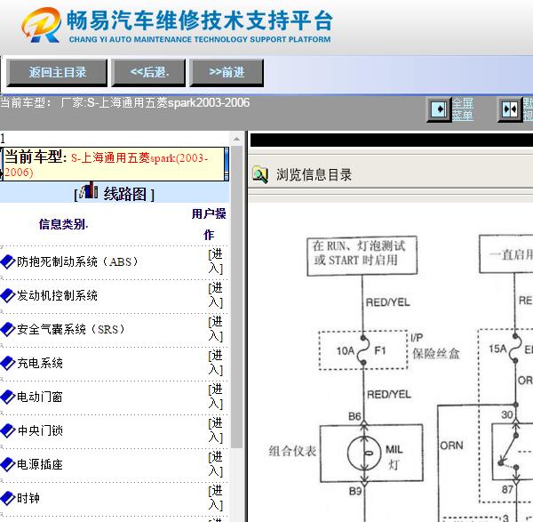Select the 电动门窗 row text

point(40,397)
